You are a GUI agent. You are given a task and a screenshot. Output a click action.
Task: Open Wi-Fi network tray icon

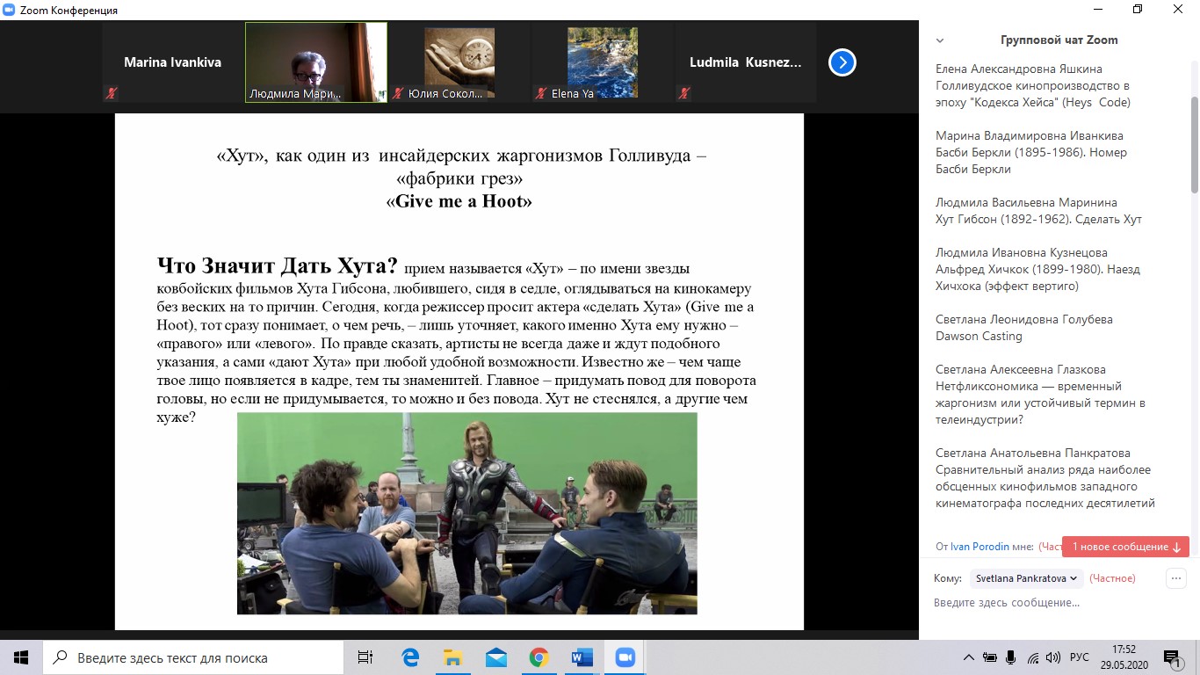tap(1033, 657)
